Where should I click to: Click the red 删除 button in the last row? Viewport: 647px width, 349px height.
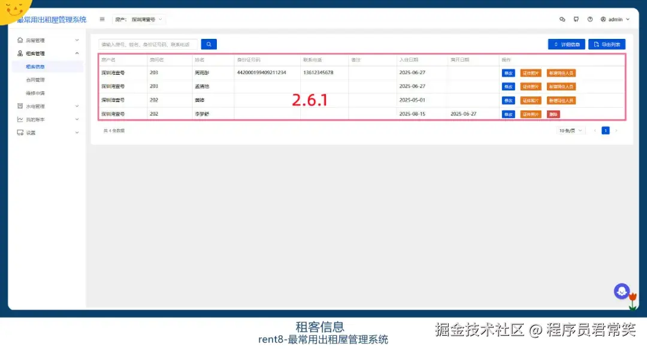click(x=553, y=114)
